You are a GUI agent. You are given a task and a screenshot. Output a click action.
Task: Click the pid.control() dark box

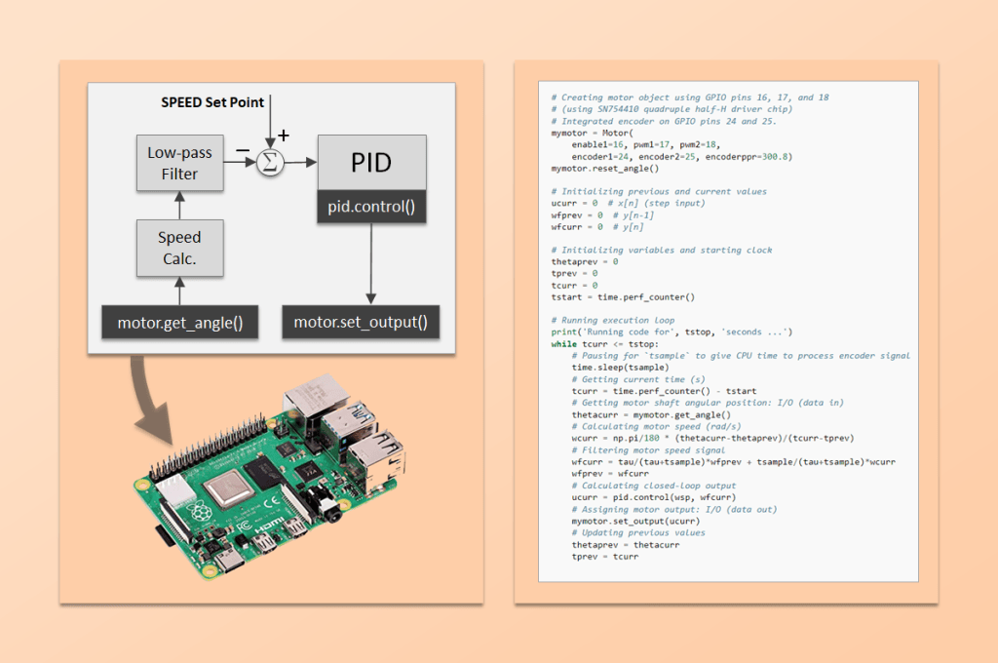[371, 207]
